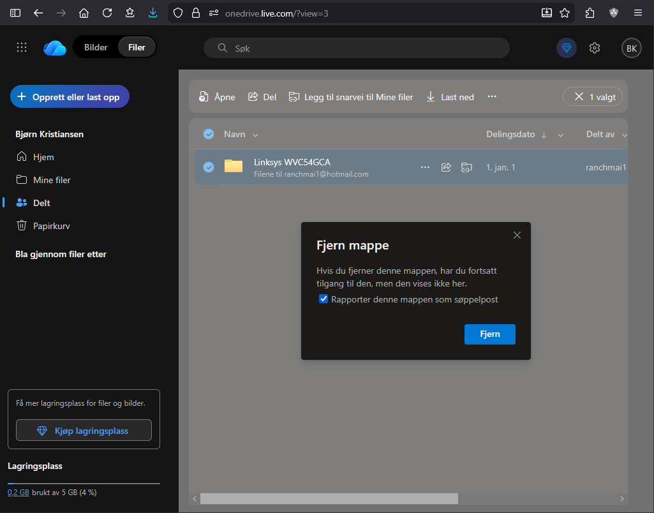Click the share icon in Linksys row

coord(446,167)
